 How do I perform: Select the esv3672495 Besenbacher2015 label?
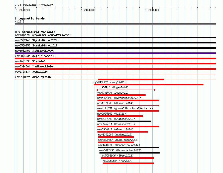[120, 150]
